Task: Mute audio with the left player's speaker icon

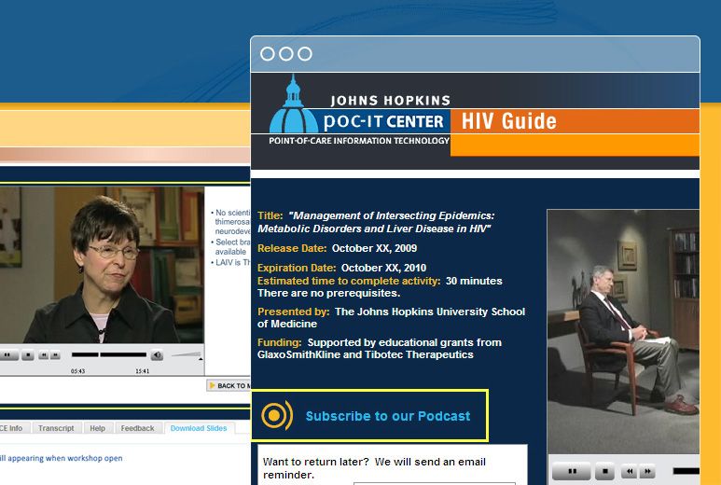Action: [158, 355]
